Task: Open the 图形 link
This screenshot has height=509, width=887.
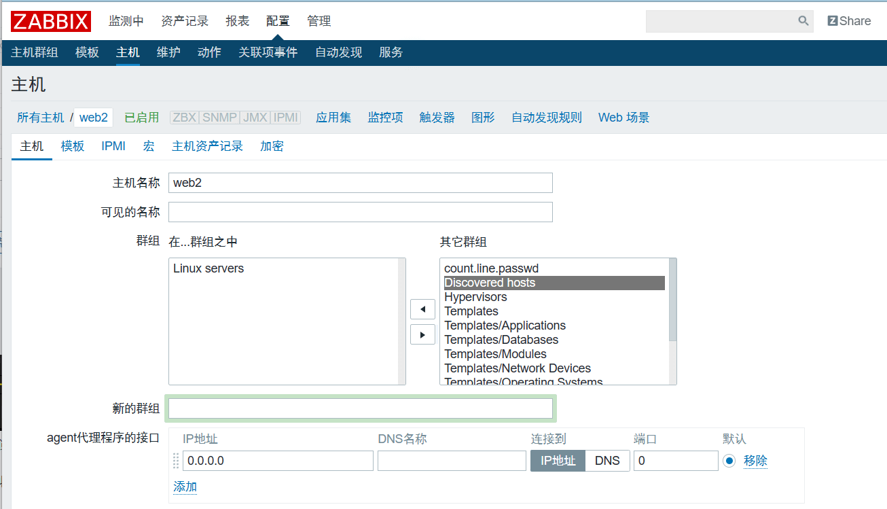Action: pyautogui.click(x=483, y=118)
